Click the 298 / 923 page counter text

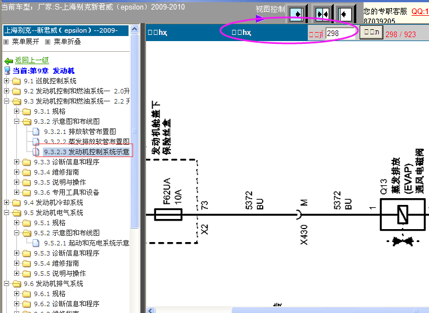pos(401,34)
